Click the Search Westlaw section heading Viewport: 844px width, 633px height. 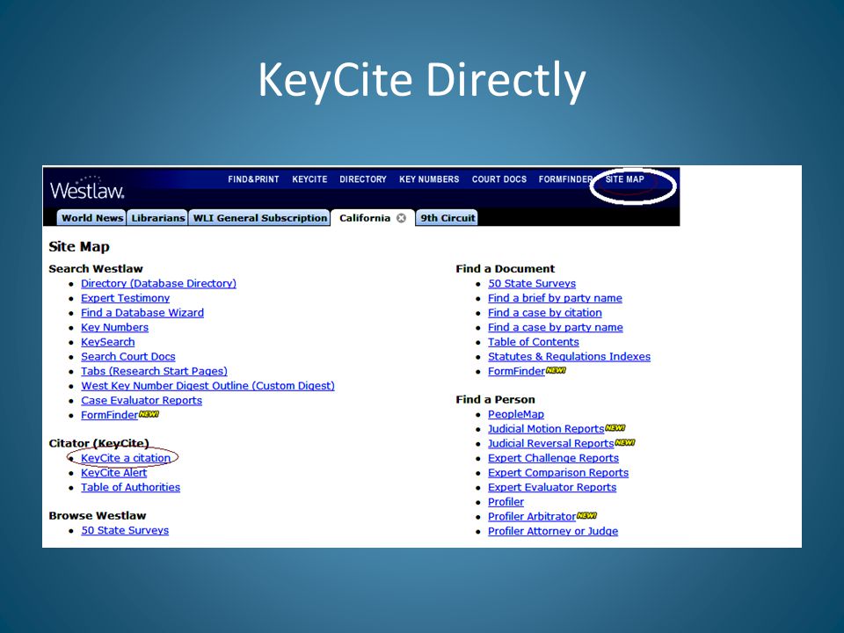pos(96,269)
